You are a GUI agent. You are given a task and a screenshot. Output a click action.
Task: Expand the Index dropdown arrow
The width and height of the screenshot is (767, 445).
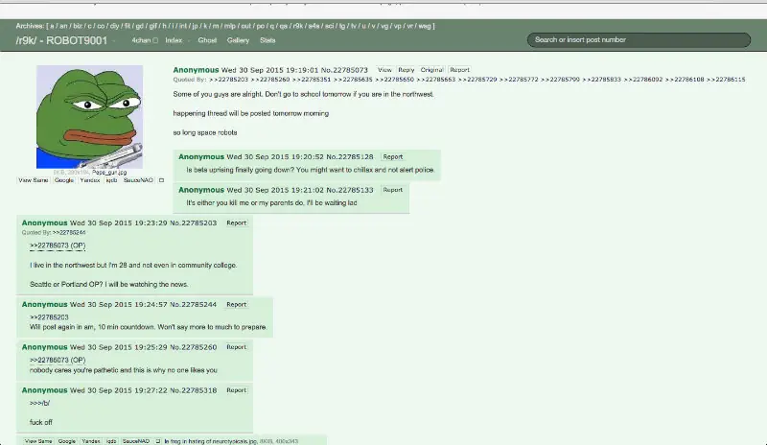pyautogui.click(x=189, y=40)
